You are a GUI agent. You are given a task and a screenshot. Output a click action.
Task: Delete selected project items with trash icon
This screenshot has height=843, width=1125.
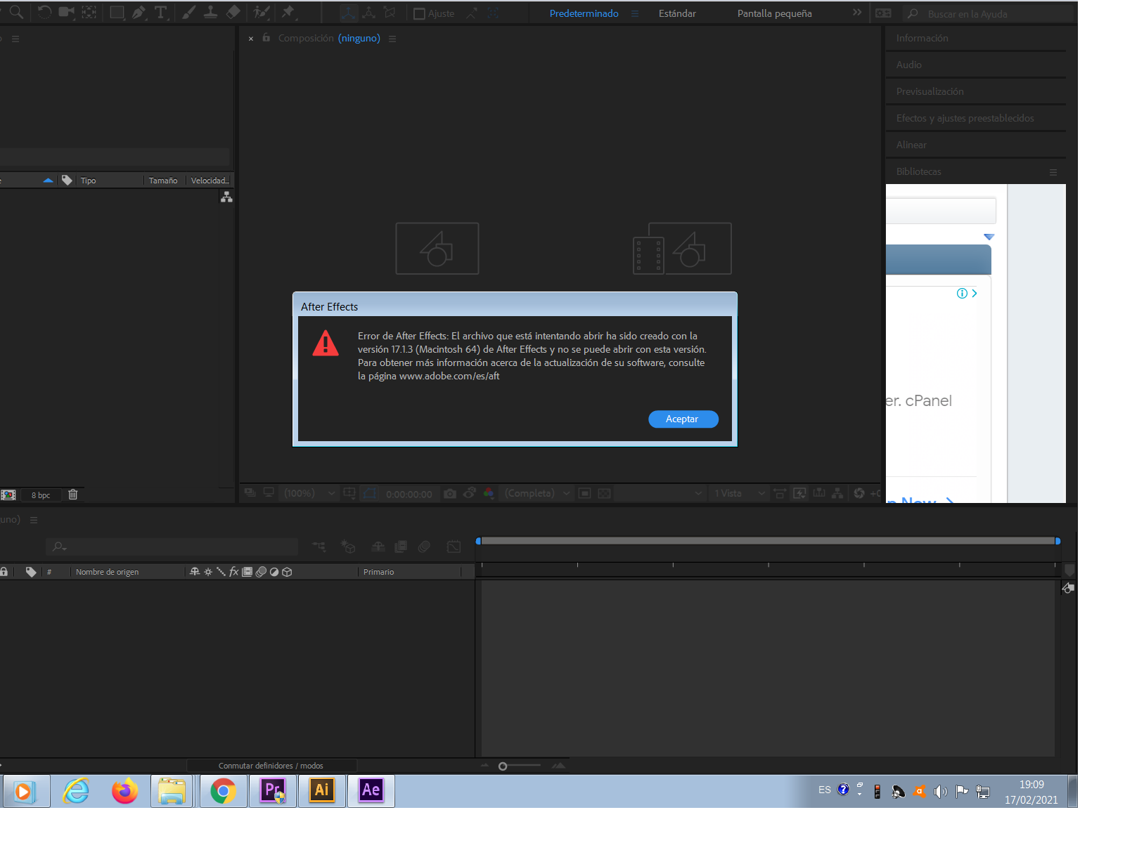(x=72, y=495)
